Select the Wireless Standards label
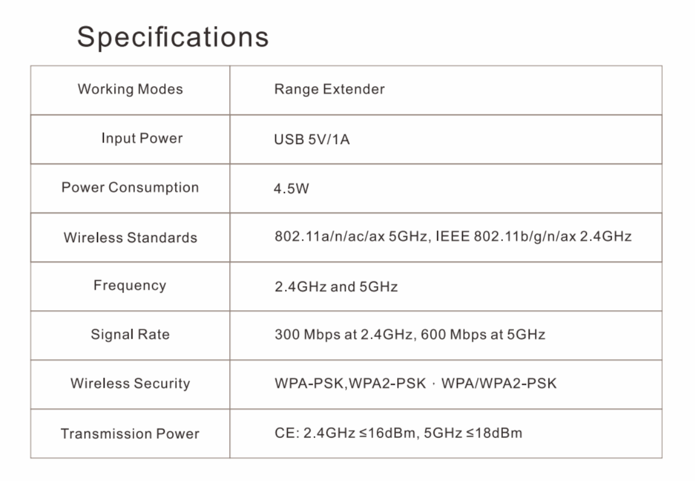Viewport: 695px width, 481px height. tap(130, 238)
